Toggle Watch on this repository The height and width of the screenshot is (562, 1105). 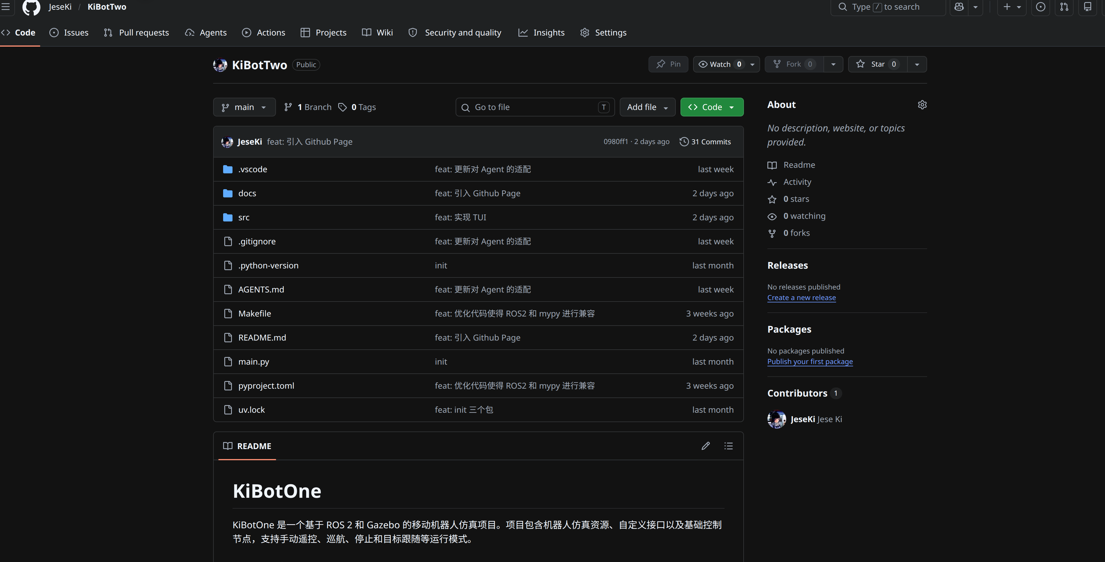(720, 64)
